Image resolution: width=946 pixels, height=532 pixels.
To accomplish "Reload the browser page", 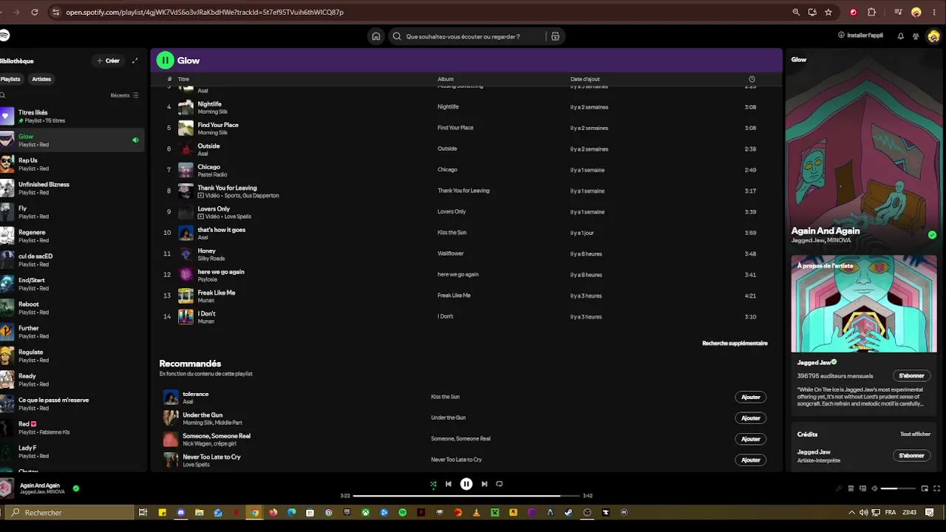I will [x=35, y=12].
